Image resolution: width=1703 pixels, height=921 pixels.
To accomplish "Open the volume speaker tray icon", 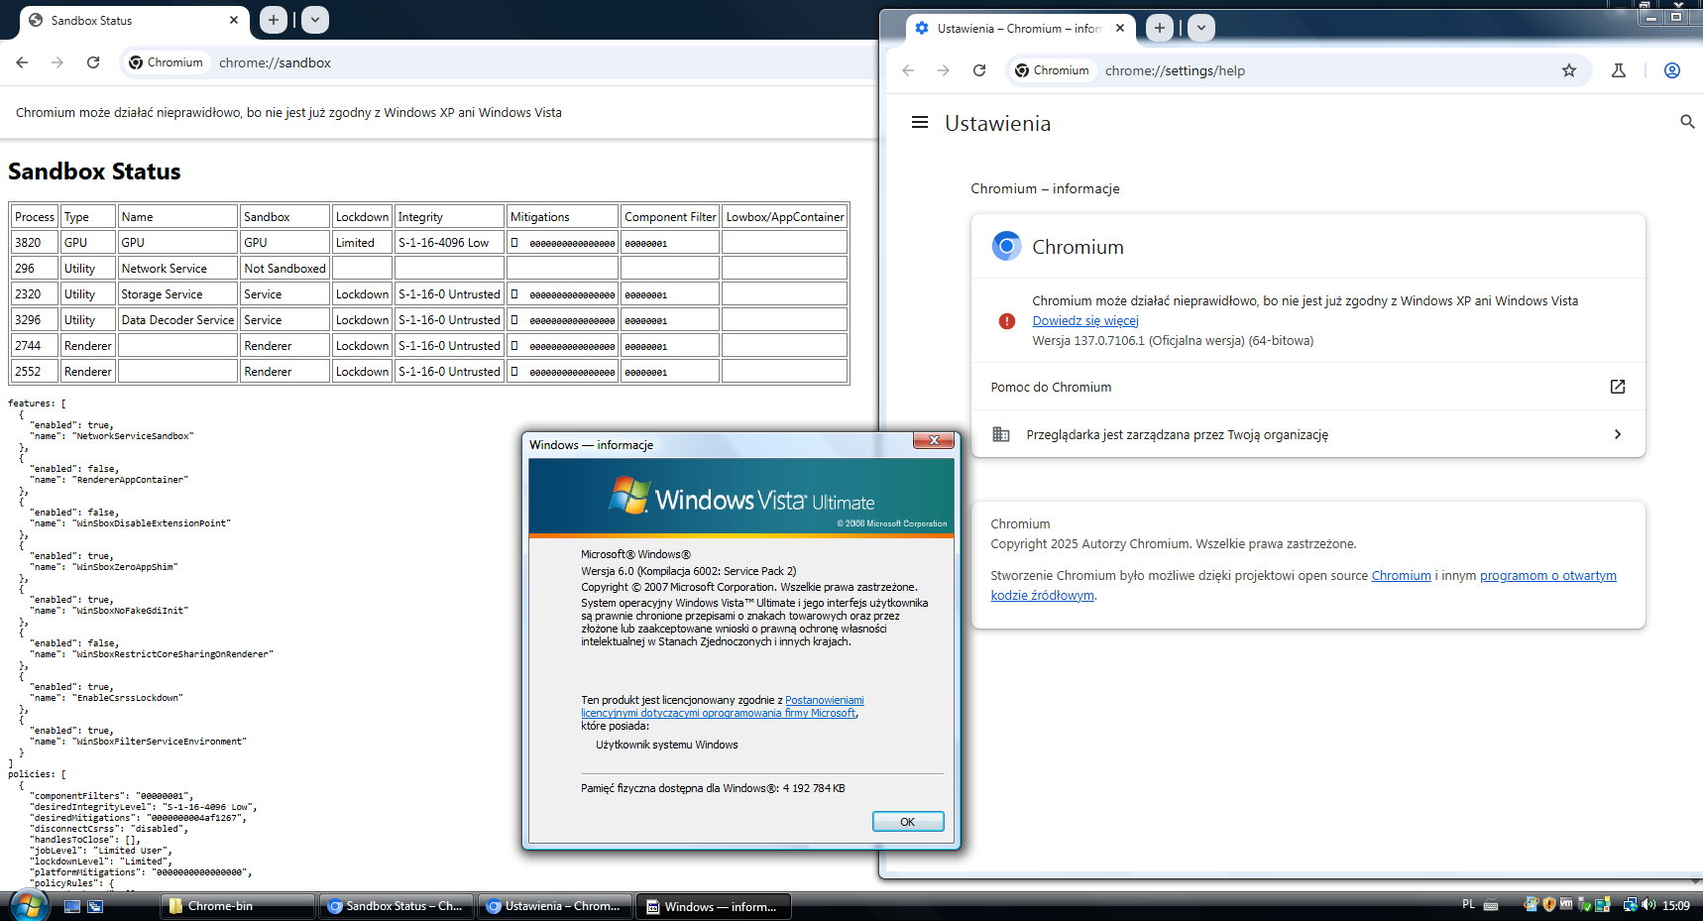I will pyautogui.click(x=1648, y=904).
